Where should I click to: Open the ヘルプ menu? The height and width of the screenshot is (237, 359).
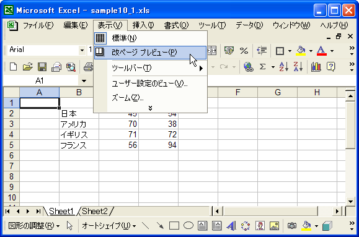[334, 25]
